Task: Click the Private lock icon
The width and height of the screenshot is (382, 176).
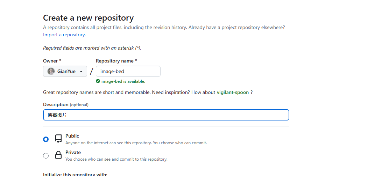Action: 58,155
